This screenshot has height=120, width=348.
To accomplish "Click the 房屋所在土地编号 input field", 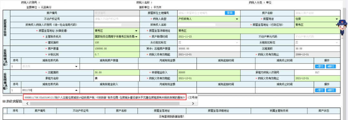I will (x=201, y=13).
